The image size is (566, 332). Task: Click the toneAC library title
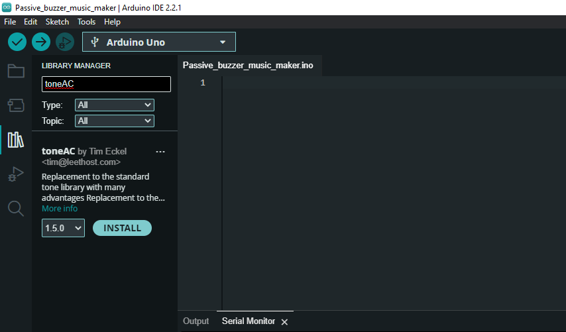point(58,151)
